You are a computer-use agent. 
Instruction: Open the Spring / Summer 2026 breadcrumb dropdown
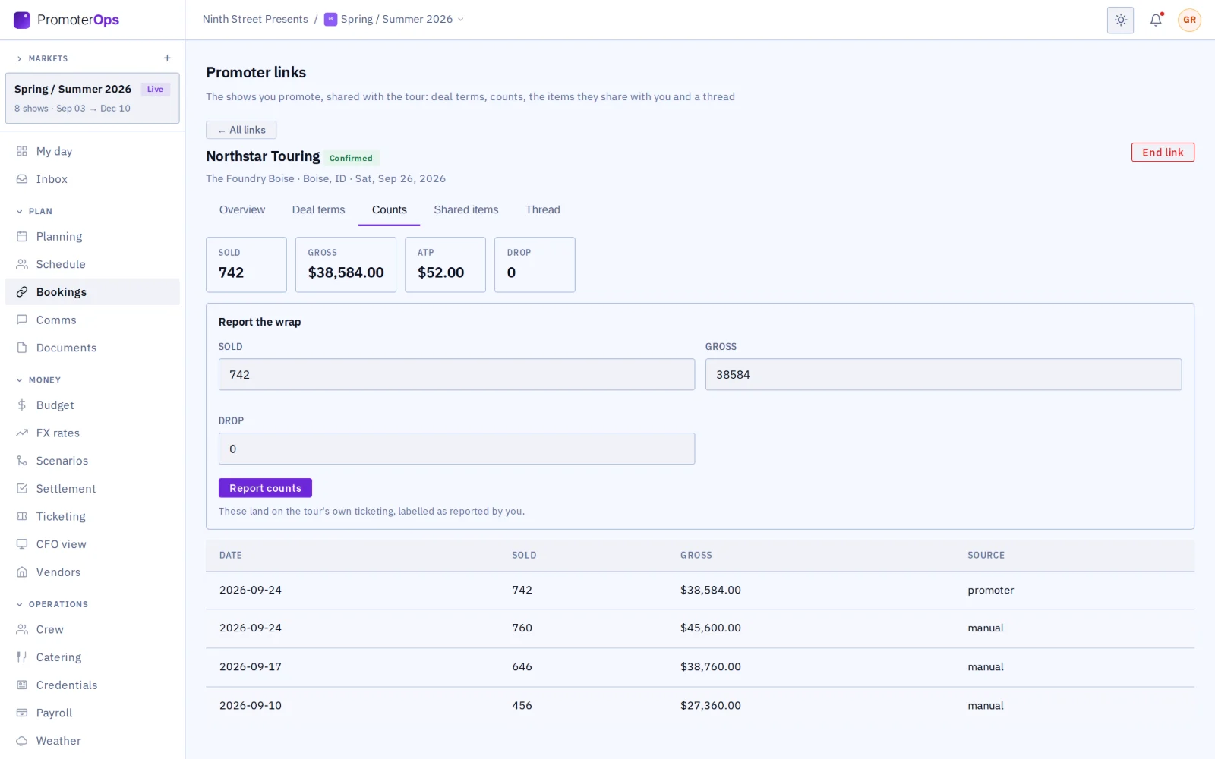tap(394, 19)
